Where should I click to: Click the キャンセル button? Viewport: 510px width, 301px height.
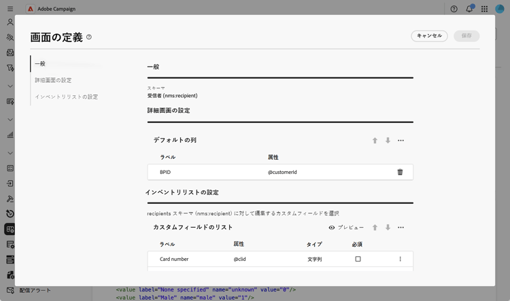[429, 36]
